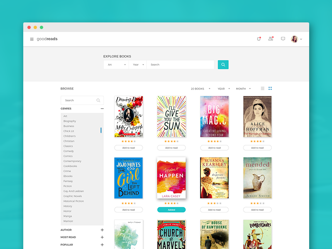Open the Month filter dropdown
332x249 pixels.
point(243,89)
